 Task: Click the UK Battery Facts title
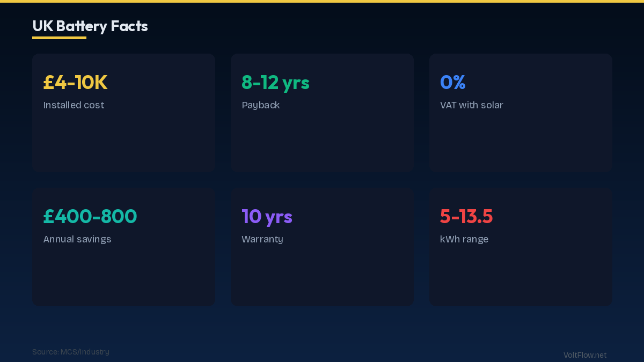(x=90, y=26)
